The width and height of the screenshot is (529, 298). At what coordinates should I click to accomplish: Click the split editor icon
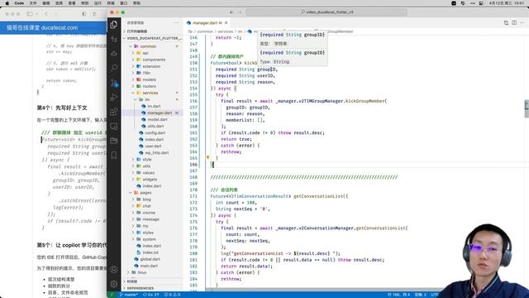coord(514,22)
